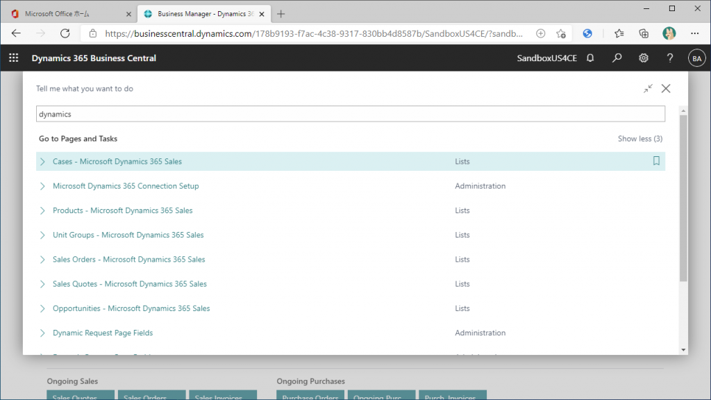The width and height of the screenshot is (711, 400).
Task: Expand the Unit Groups row chevron
Action: click(x=42, y=235)
